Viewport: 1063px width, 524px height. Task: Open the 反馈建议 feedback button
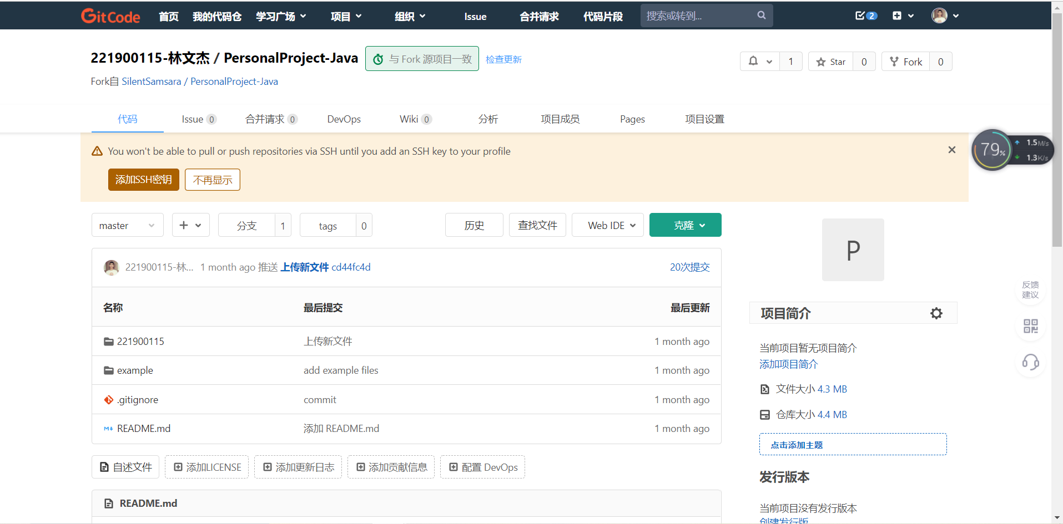coord(1030,289)
